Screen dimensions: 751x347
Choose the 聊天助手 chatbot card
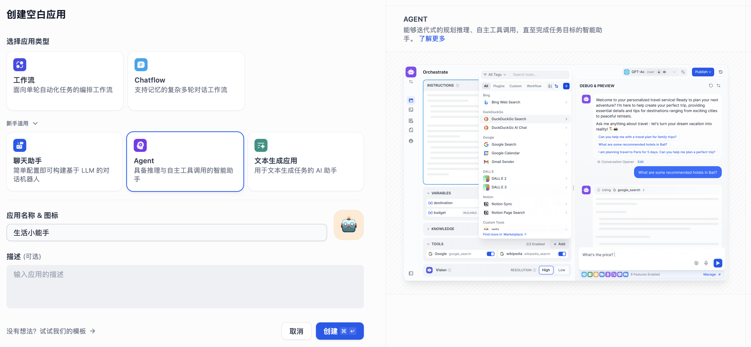click(64, 162)
